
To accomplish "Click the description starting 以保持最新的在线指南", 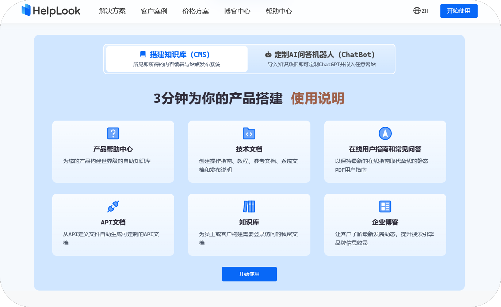I will click(382, 165).
